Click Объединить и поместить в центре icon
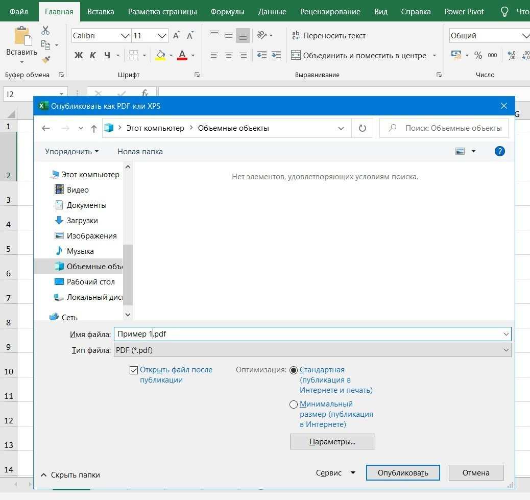Image resolution: width=530 pixels, height=500 pixels. 296,55
